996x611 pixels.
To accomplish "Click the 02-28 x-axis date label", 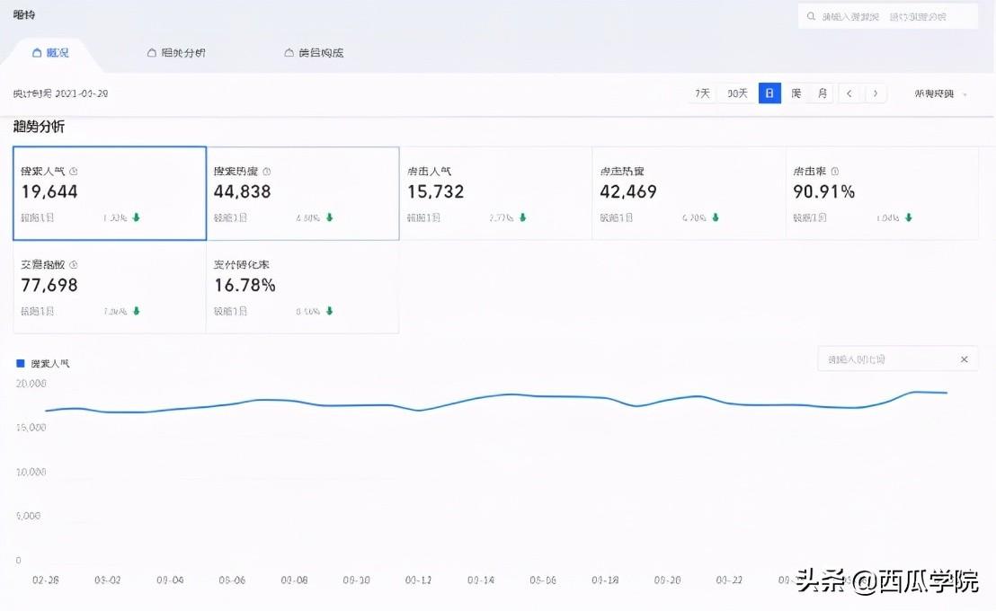I will [x=46, y=580].
